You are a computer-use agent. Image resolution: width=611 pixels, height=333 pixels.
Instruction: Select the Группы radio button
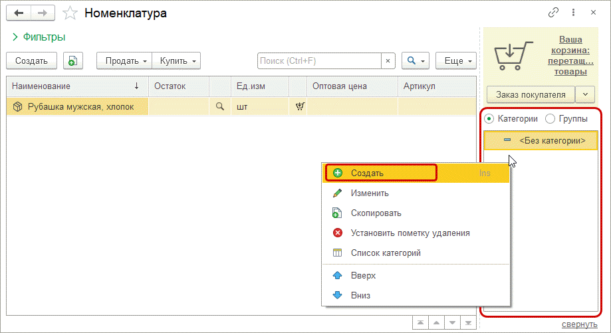tap(550, 118)
